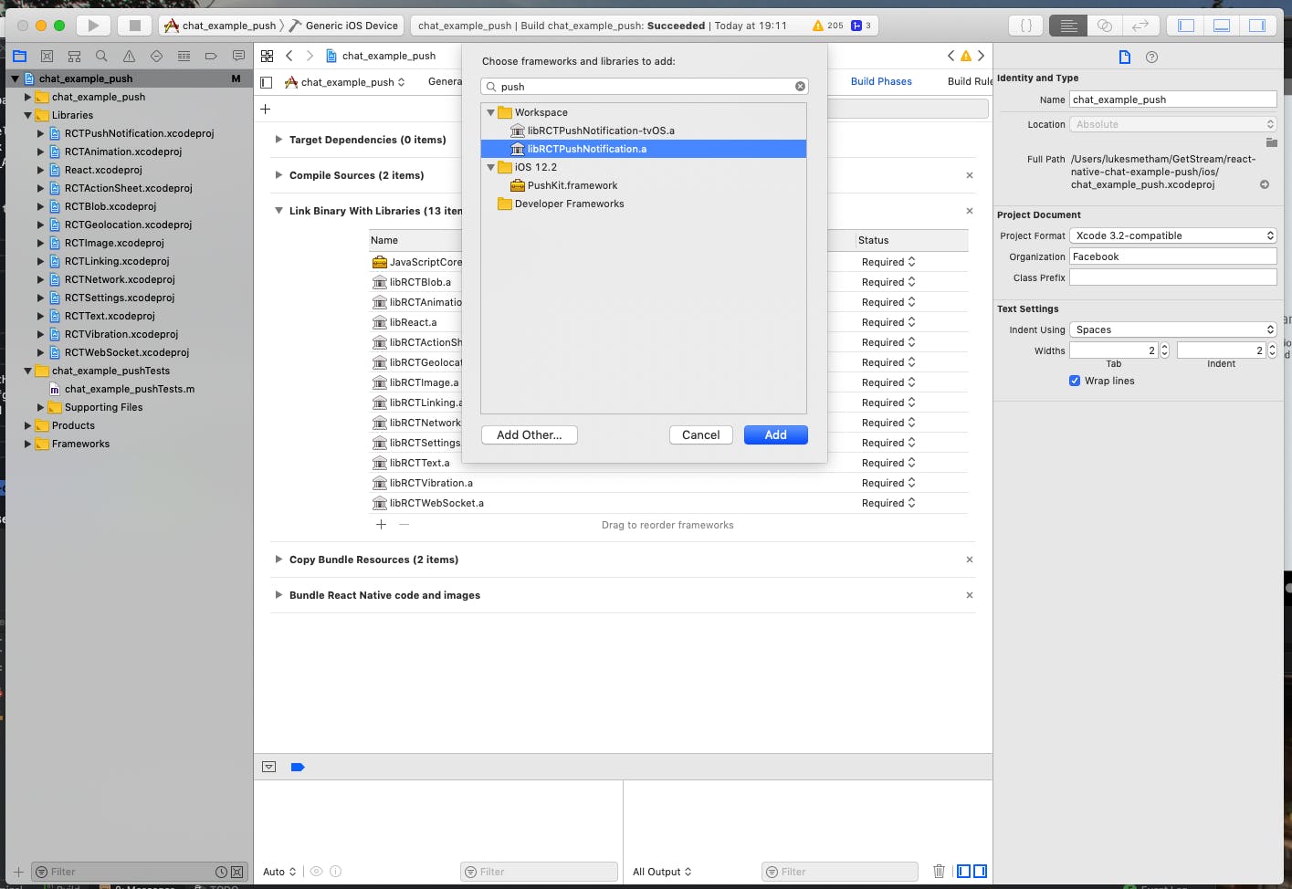Increase Tab width using stepper
The width and height of the screenshot is (1292, 889).
1164,347
